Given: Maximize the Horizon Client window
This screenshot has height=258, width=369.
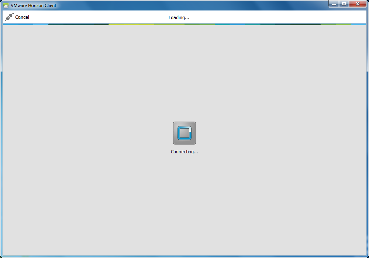Looking at the screenshot, I should (344, 4).
